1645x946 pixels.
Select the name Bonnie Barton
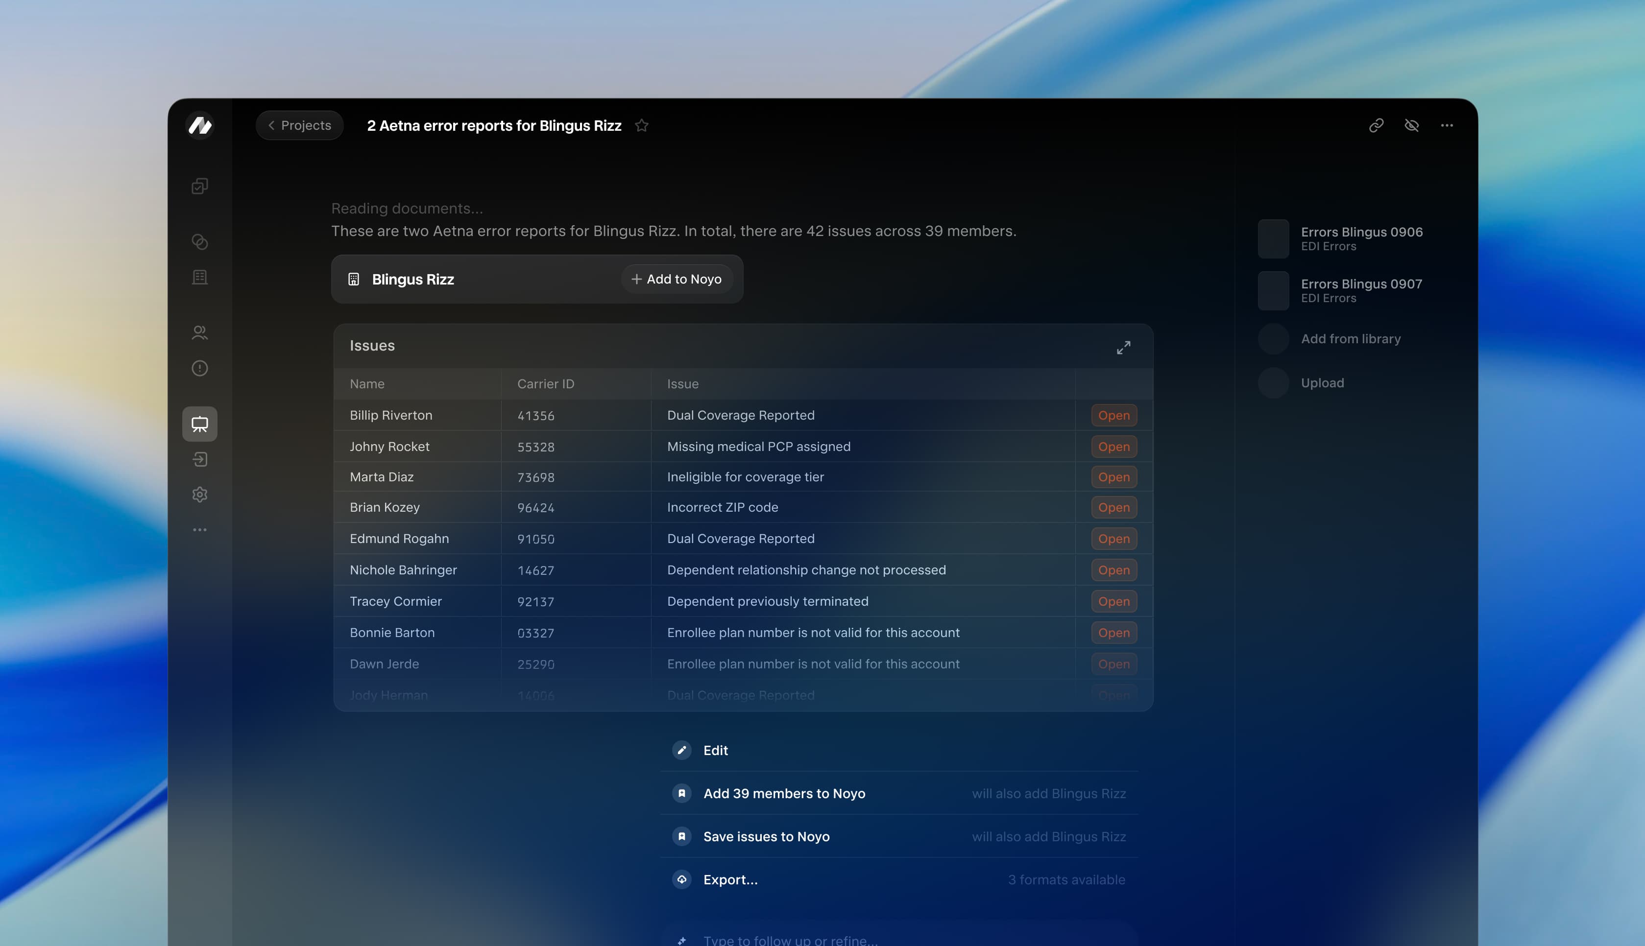392,633
